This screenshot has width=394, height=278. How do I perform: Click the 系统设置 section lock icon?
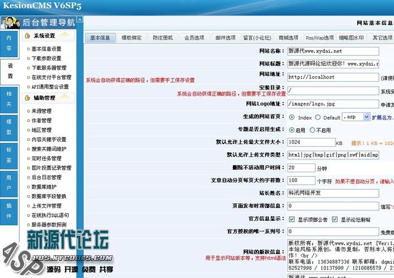(27, 36)
